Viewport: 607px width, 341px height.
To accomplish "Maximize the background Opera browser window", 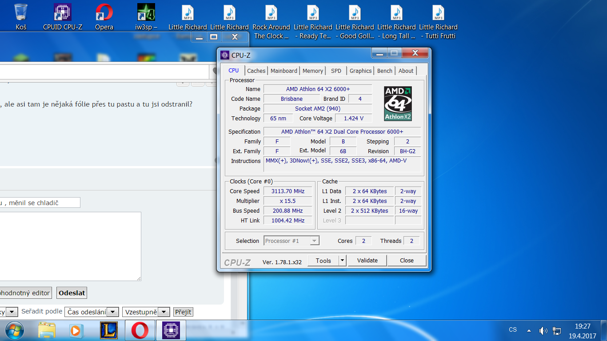I will (214, 37).
